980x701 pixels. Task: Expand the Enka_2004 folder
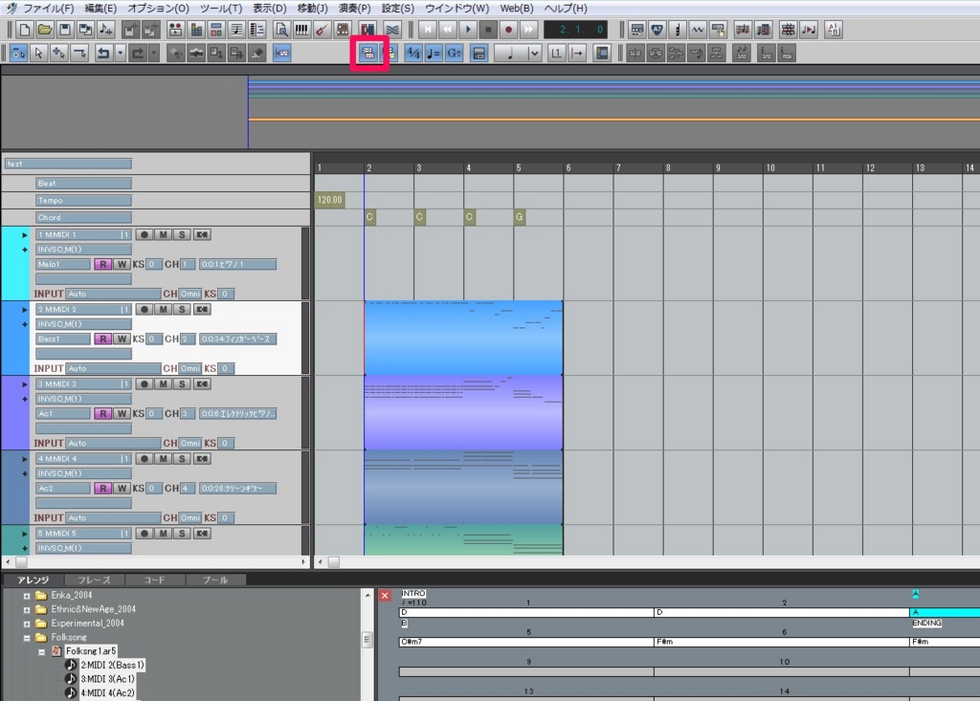click(x=27, y=596)
